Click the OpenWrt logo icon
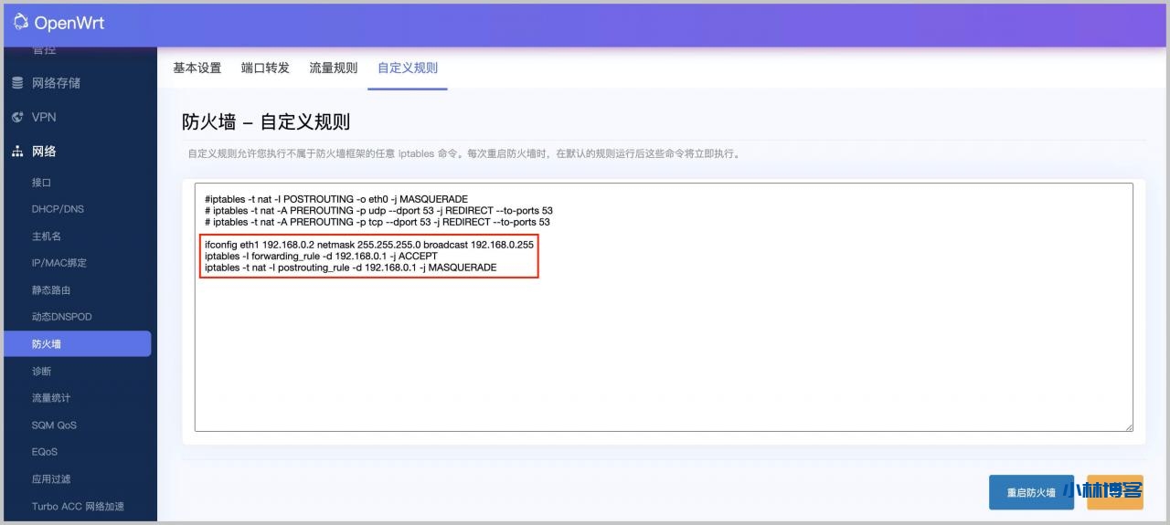The image size is (1170, 525). pyautogui.click(x=21, y=23)
